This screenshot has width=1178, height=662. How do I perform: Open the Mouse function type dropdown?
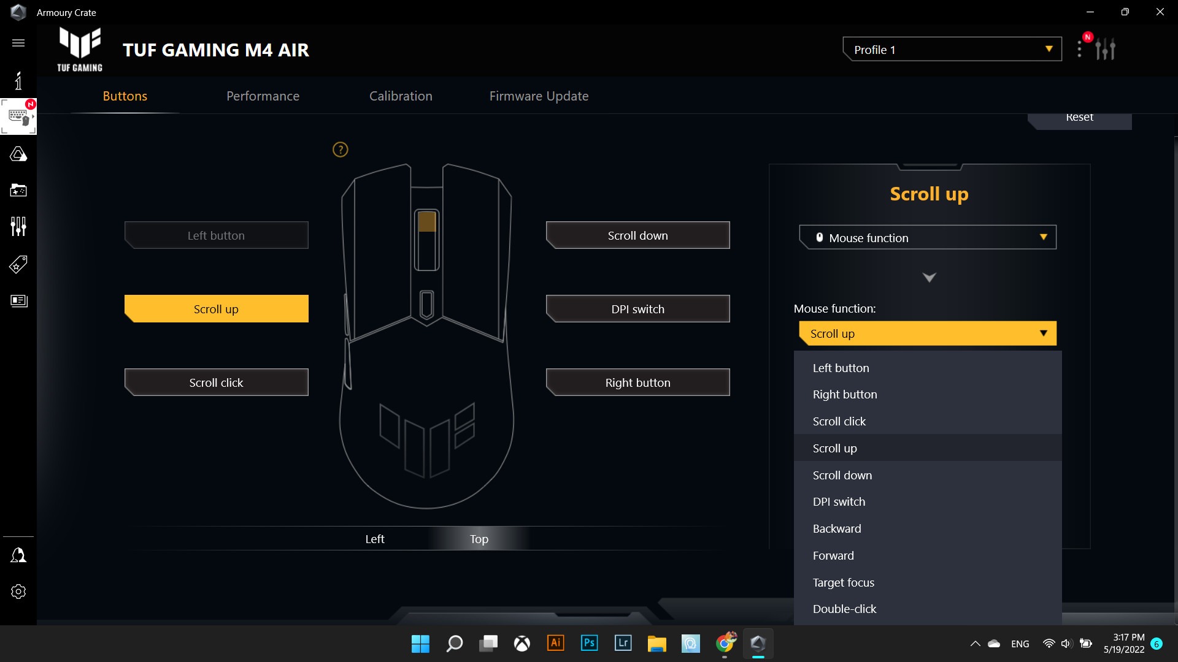point(928,238)
